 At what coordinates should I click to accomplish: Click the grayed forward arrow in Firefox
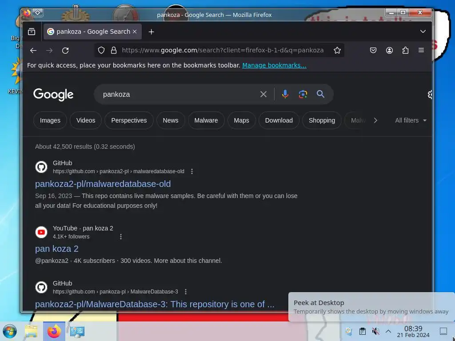pyautogui.click(x=49, y=51)
